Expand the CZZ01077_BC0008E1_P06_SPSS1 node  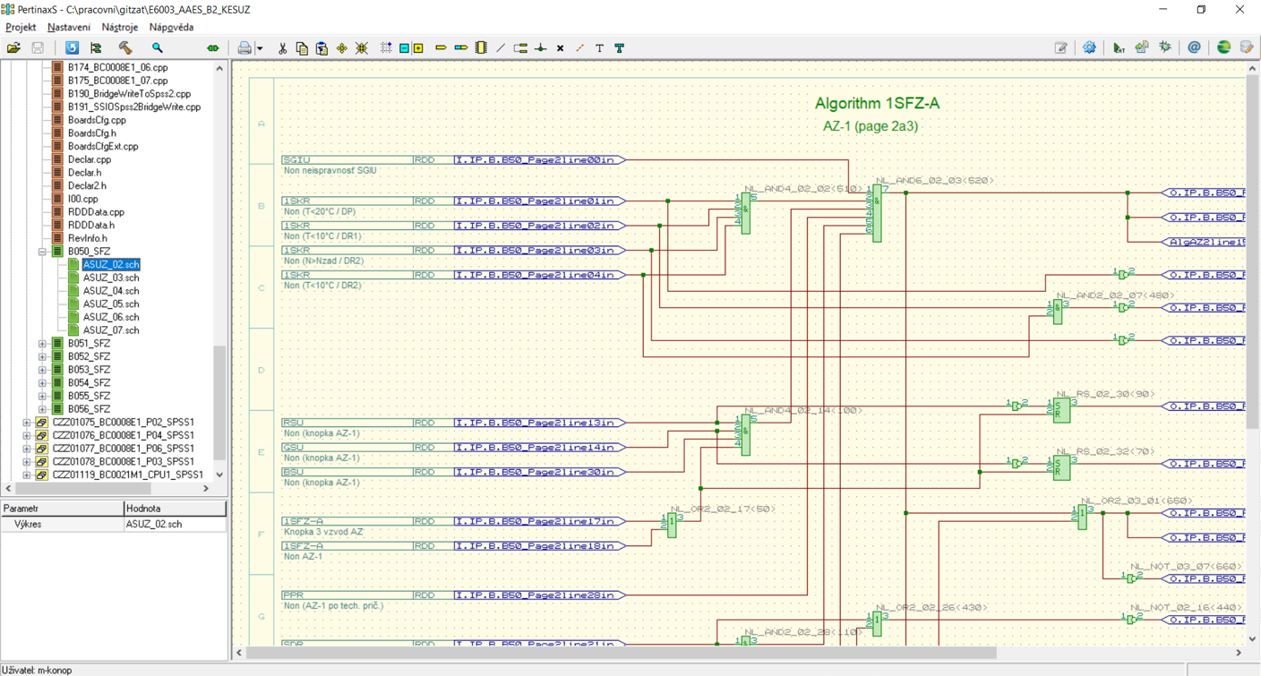point(27,449)
